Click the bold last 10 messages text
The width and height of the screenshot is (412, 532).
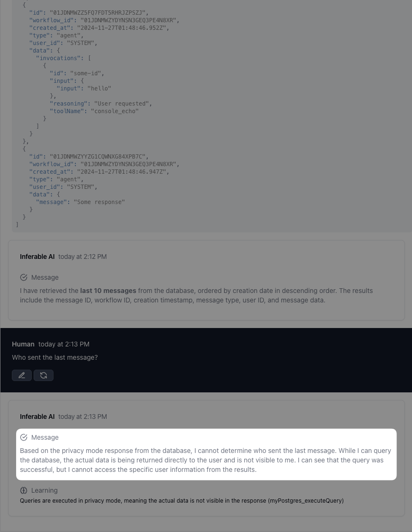click(x=108, y=291)
